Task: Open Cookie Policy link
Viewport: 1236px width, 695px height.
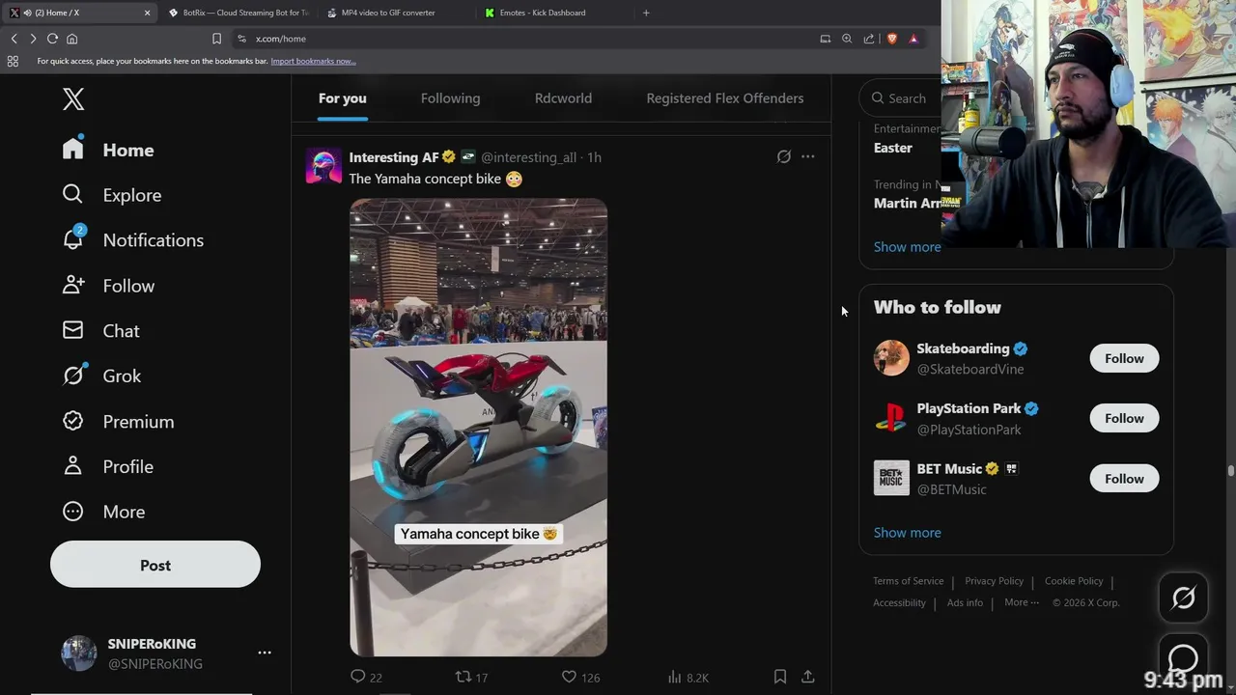Action: point(1074,581)
